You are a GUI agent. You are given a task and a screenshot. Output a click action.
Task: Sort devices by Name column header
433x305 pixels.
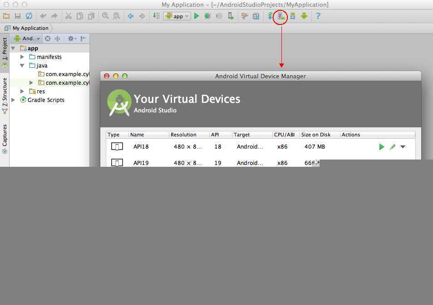coord(148,135)
